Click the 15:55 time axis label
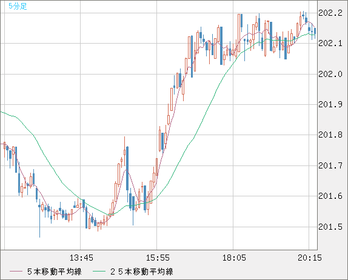The width and height of the screenshot is (348, 280). pyautogui.click(x=158, y=258)
